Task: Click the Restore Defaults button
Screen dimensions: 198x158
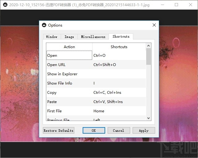Action: coord(59,131)
